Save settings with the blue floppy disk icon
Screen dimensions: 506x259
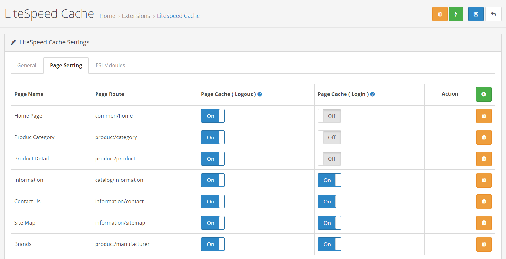point(476,14)
